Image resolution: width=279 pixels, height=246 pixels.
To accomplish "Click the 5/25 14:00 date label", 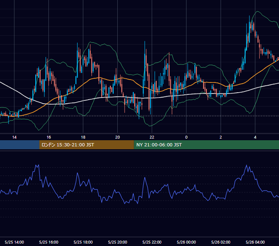I will (x=14, y=242).
